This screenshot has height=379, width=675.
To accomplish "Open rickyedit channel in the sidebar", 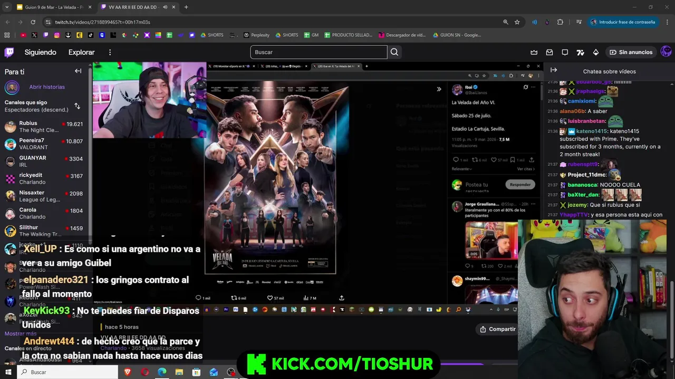I will pyautogui.click(x=44, y=178).
